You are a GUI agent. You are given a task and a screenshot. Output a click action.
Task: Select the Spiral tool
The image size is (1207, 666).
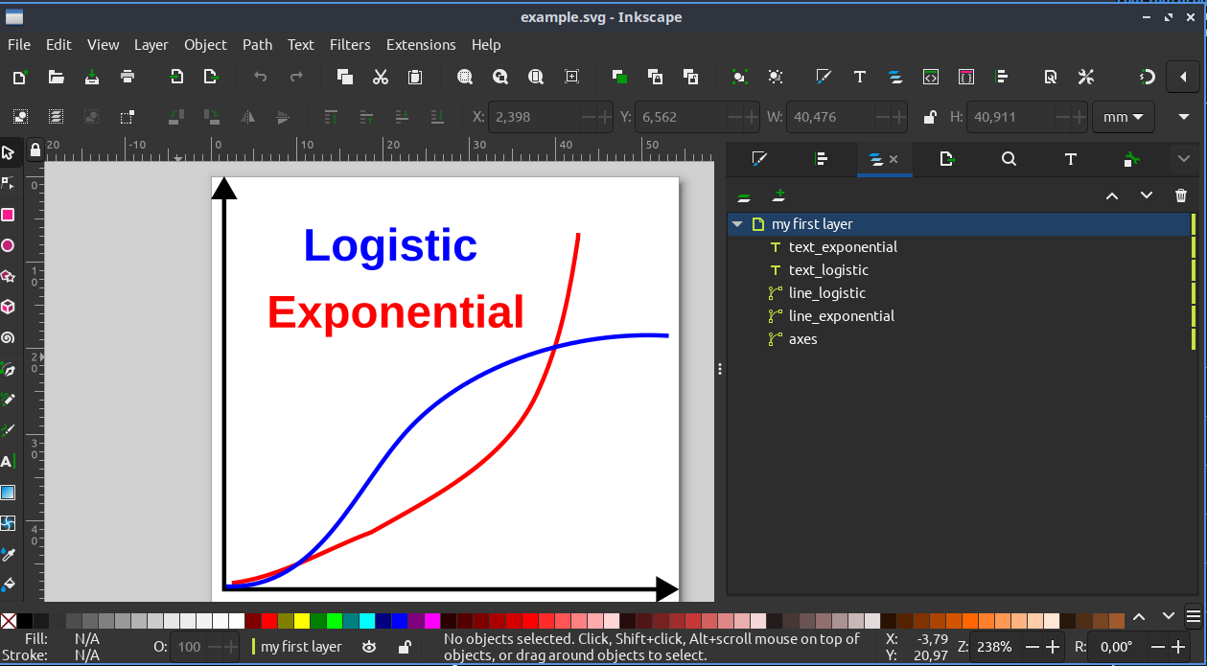click(x=8, y=337)
